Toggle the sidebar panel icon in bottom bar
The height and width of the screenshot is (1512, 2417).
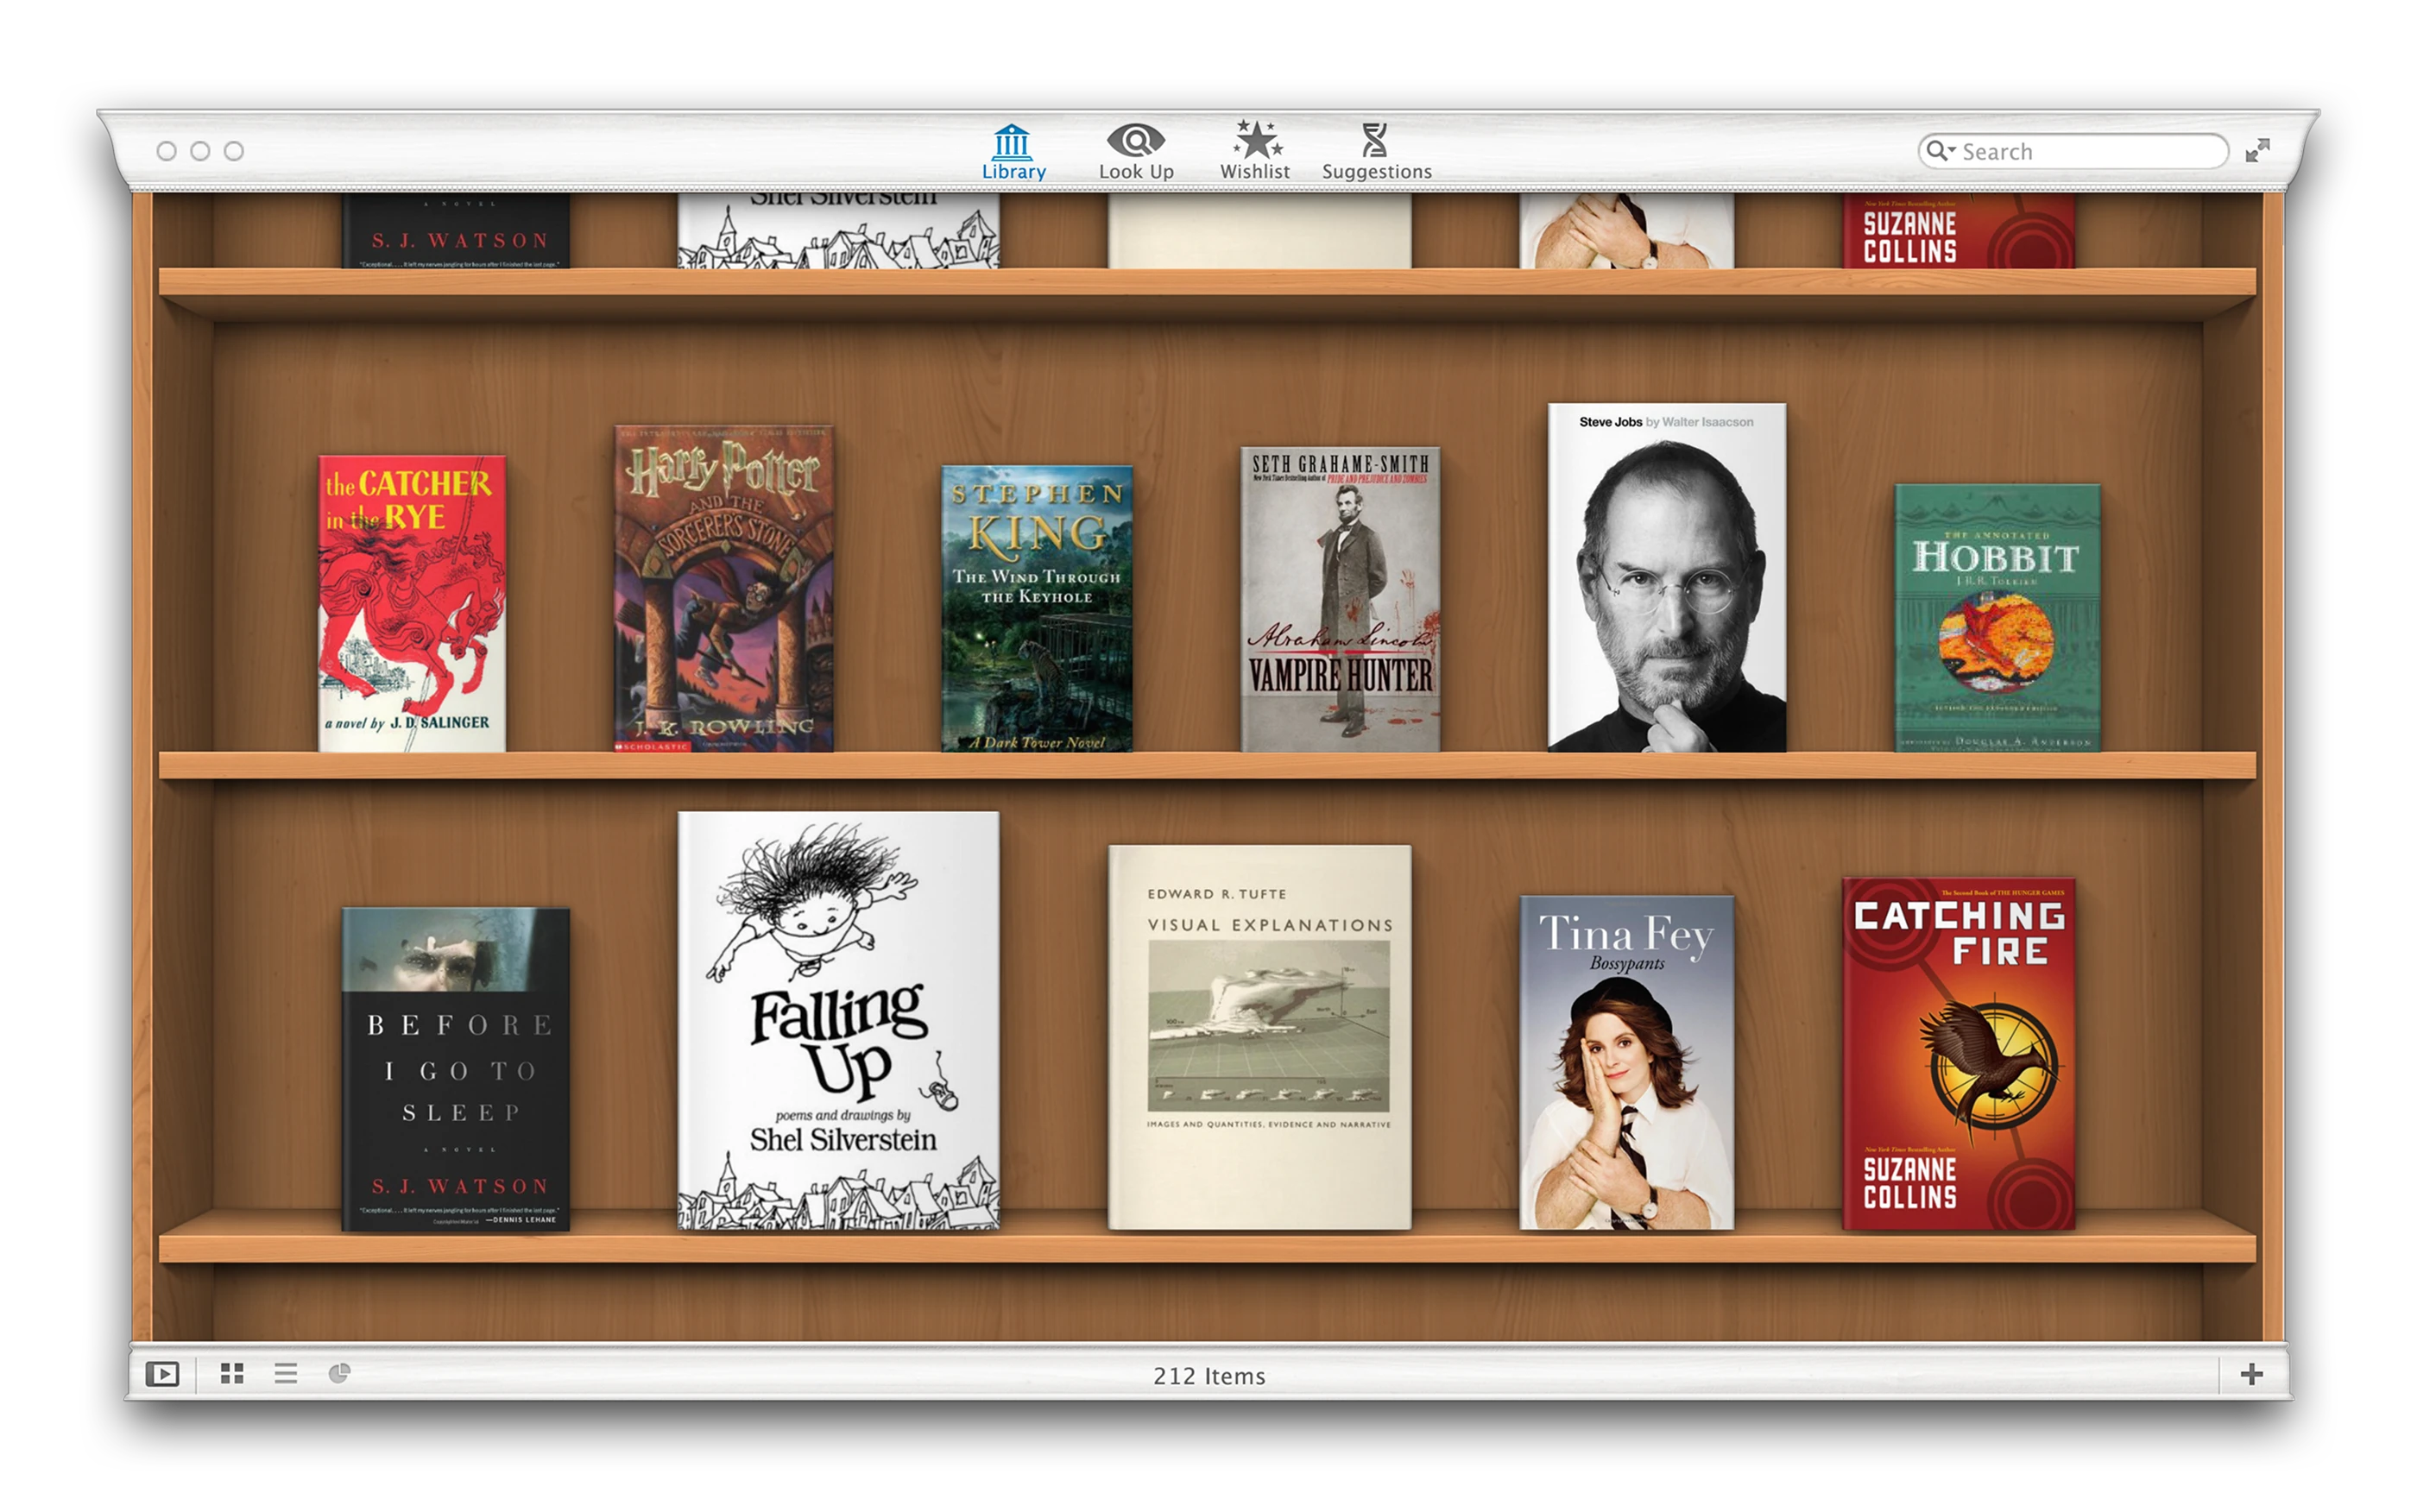162,1374
